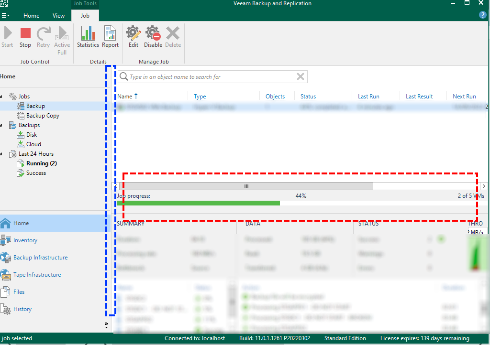Click the 'Standard Edition' status text

pos(345,338)
